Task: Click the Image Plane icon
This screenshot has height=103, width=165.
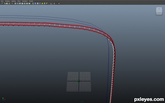Action: click(9, 4)
